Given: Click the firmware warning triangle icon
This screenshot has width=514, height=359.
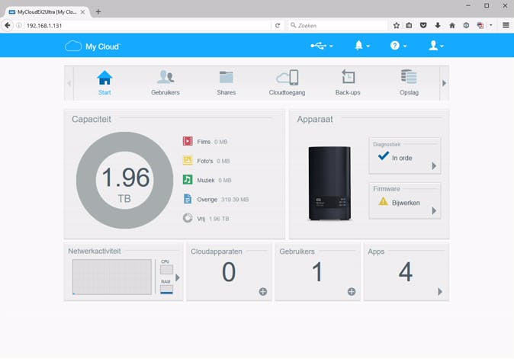Looking at the screenshot, I should click(383, 201).
